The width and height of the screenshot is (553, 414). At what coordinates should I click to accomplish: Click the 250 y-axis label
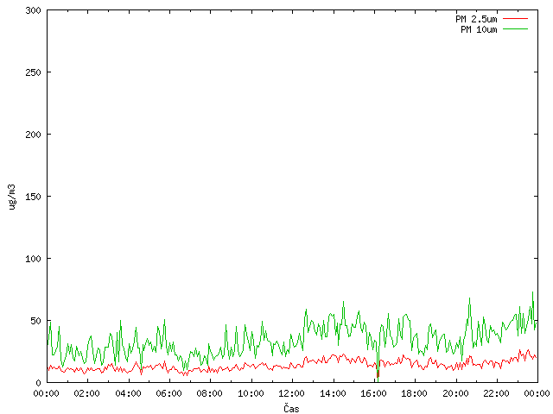(x=33, y=72)
